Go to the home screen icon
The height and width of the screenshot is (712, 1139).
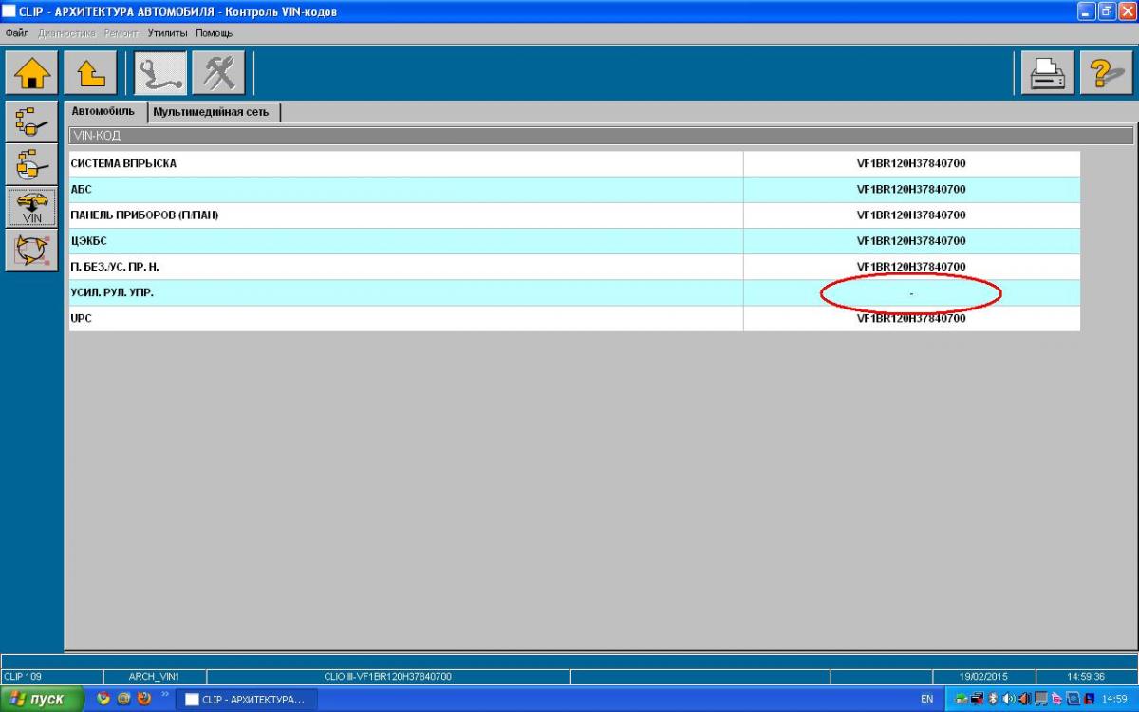tap(32, 73)
